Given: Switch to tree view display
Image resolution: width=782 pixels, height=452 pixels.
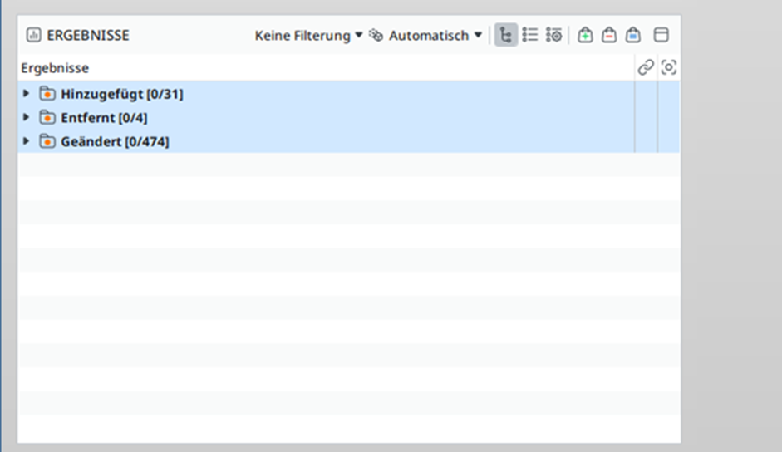Looking at the screenshot, I should coord(506,35).
